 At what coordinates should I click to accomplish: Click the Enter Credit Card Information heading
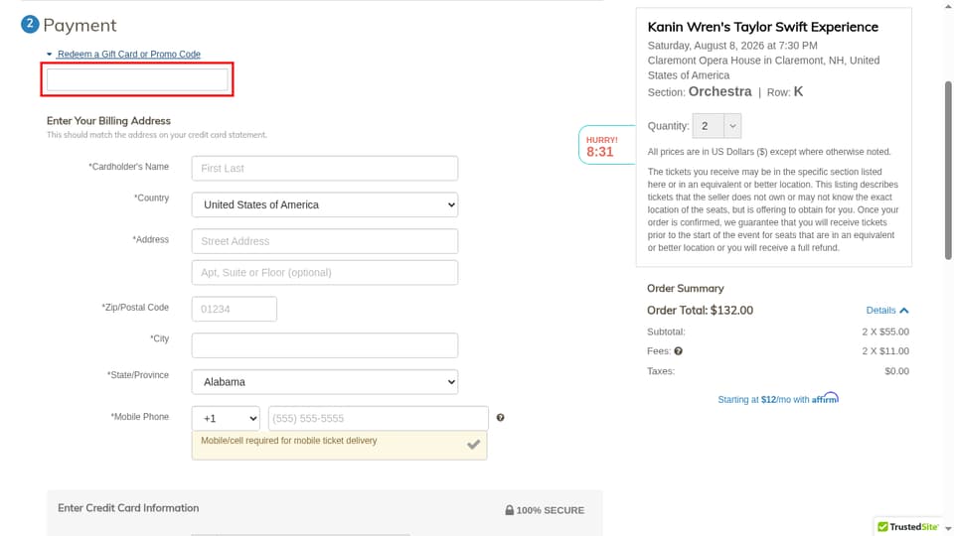click(128, 508)
